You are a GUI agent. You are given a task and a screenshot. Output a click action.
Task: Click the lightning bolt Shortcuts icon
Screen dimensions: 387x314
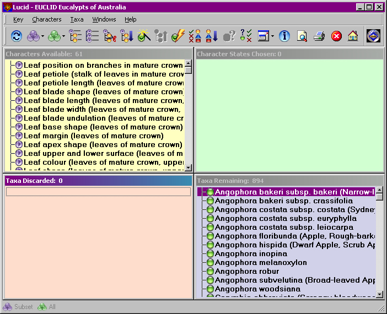point(178,36)
